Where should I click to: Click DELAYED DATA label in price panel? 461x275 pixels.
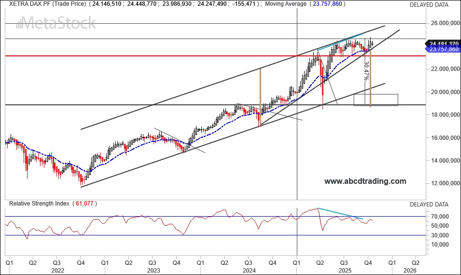click(x=429, y=4)
